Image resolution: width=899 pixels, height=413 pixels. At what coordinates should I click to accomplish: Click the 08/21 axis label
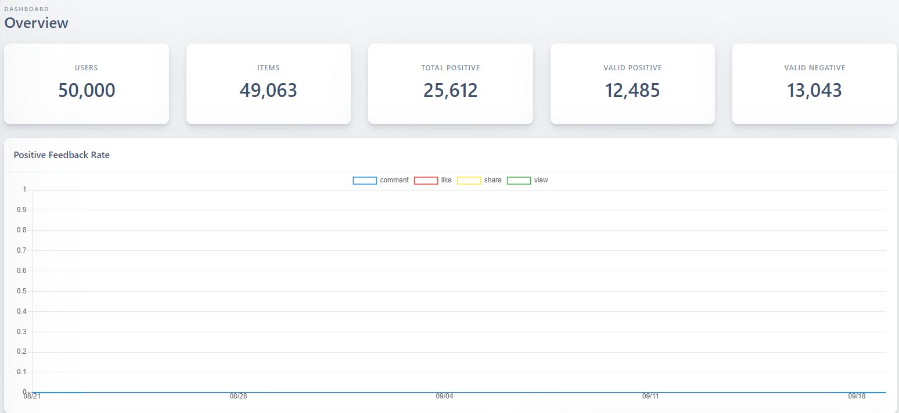tap(33, 396)
